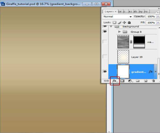The image size is (160, 133).
Task: Create a new group folder
Action: tap(137, 81)
